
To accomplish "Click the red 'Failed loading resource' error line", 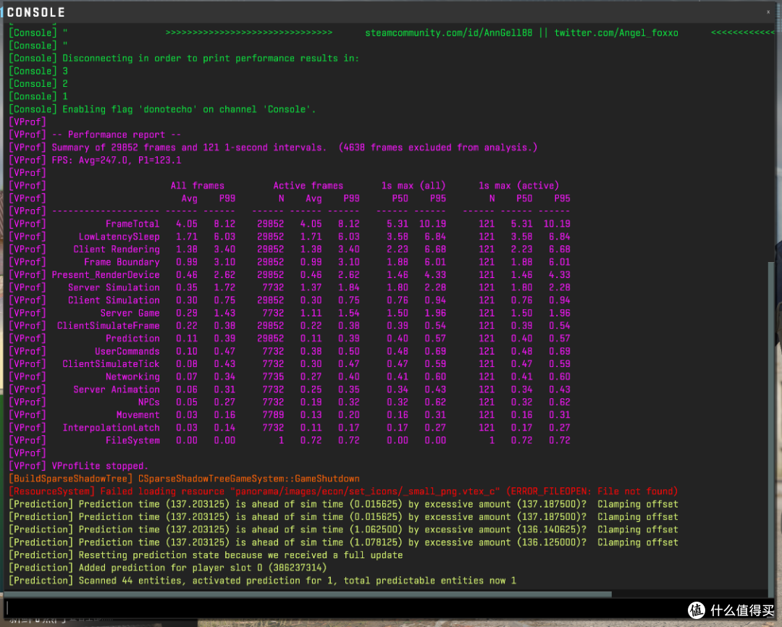I will click(344, 492).
